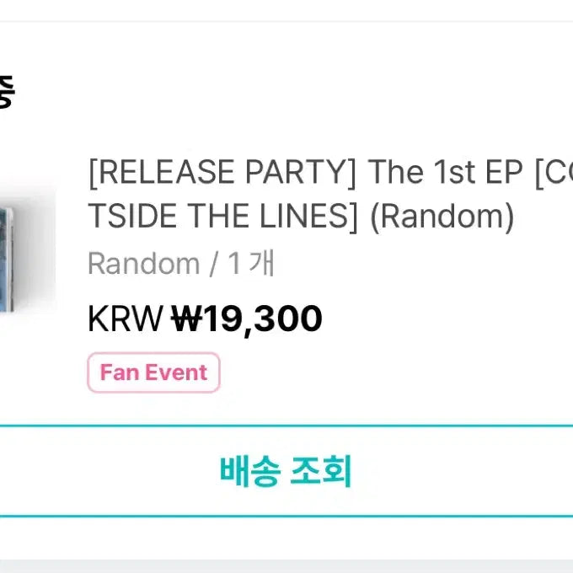573x573 pixels.
Task: Tap the "1 개" quantity text
Action: pyautogui.click(x=251, y=264)
